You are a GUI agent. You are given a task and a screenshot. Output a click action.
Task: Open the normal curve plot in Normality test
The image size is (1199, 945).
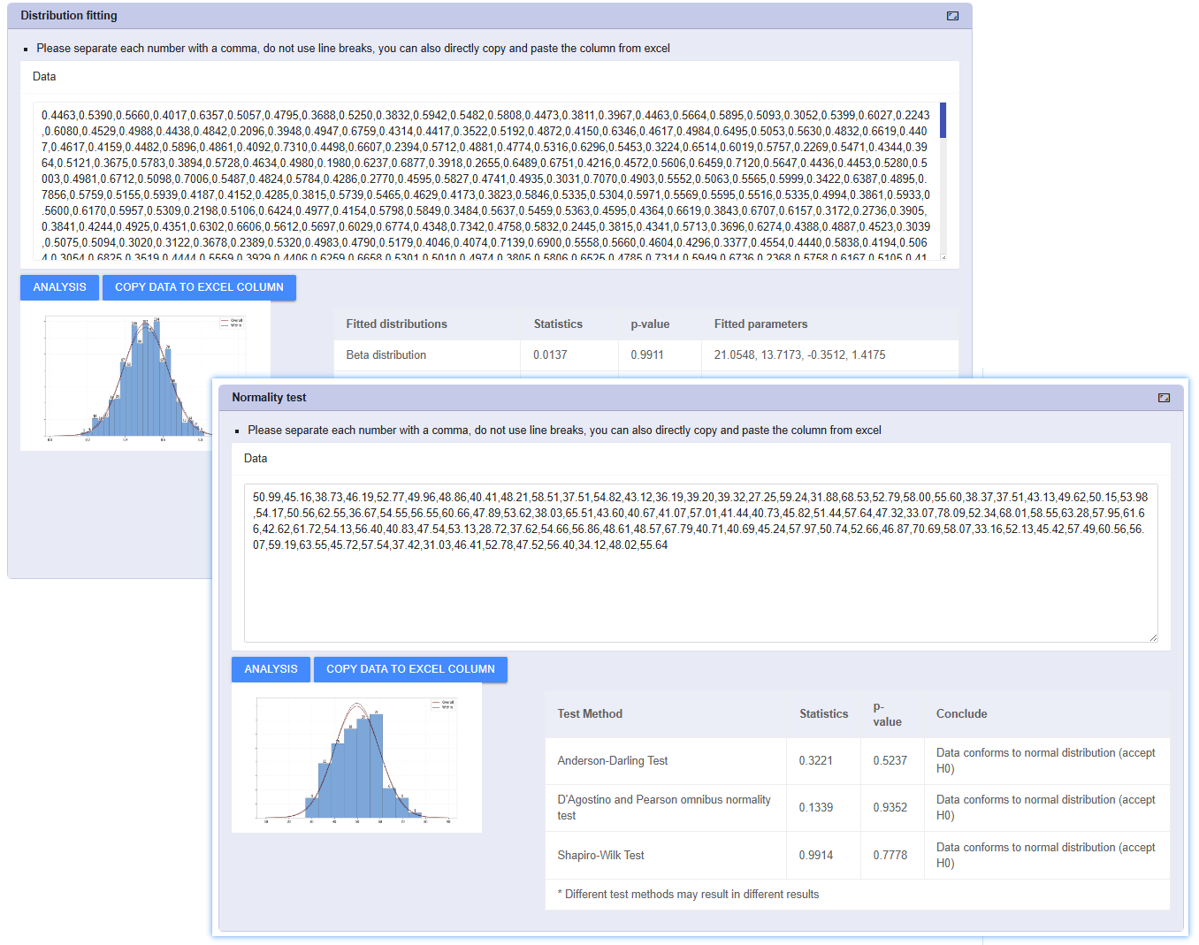coord(355,758)
